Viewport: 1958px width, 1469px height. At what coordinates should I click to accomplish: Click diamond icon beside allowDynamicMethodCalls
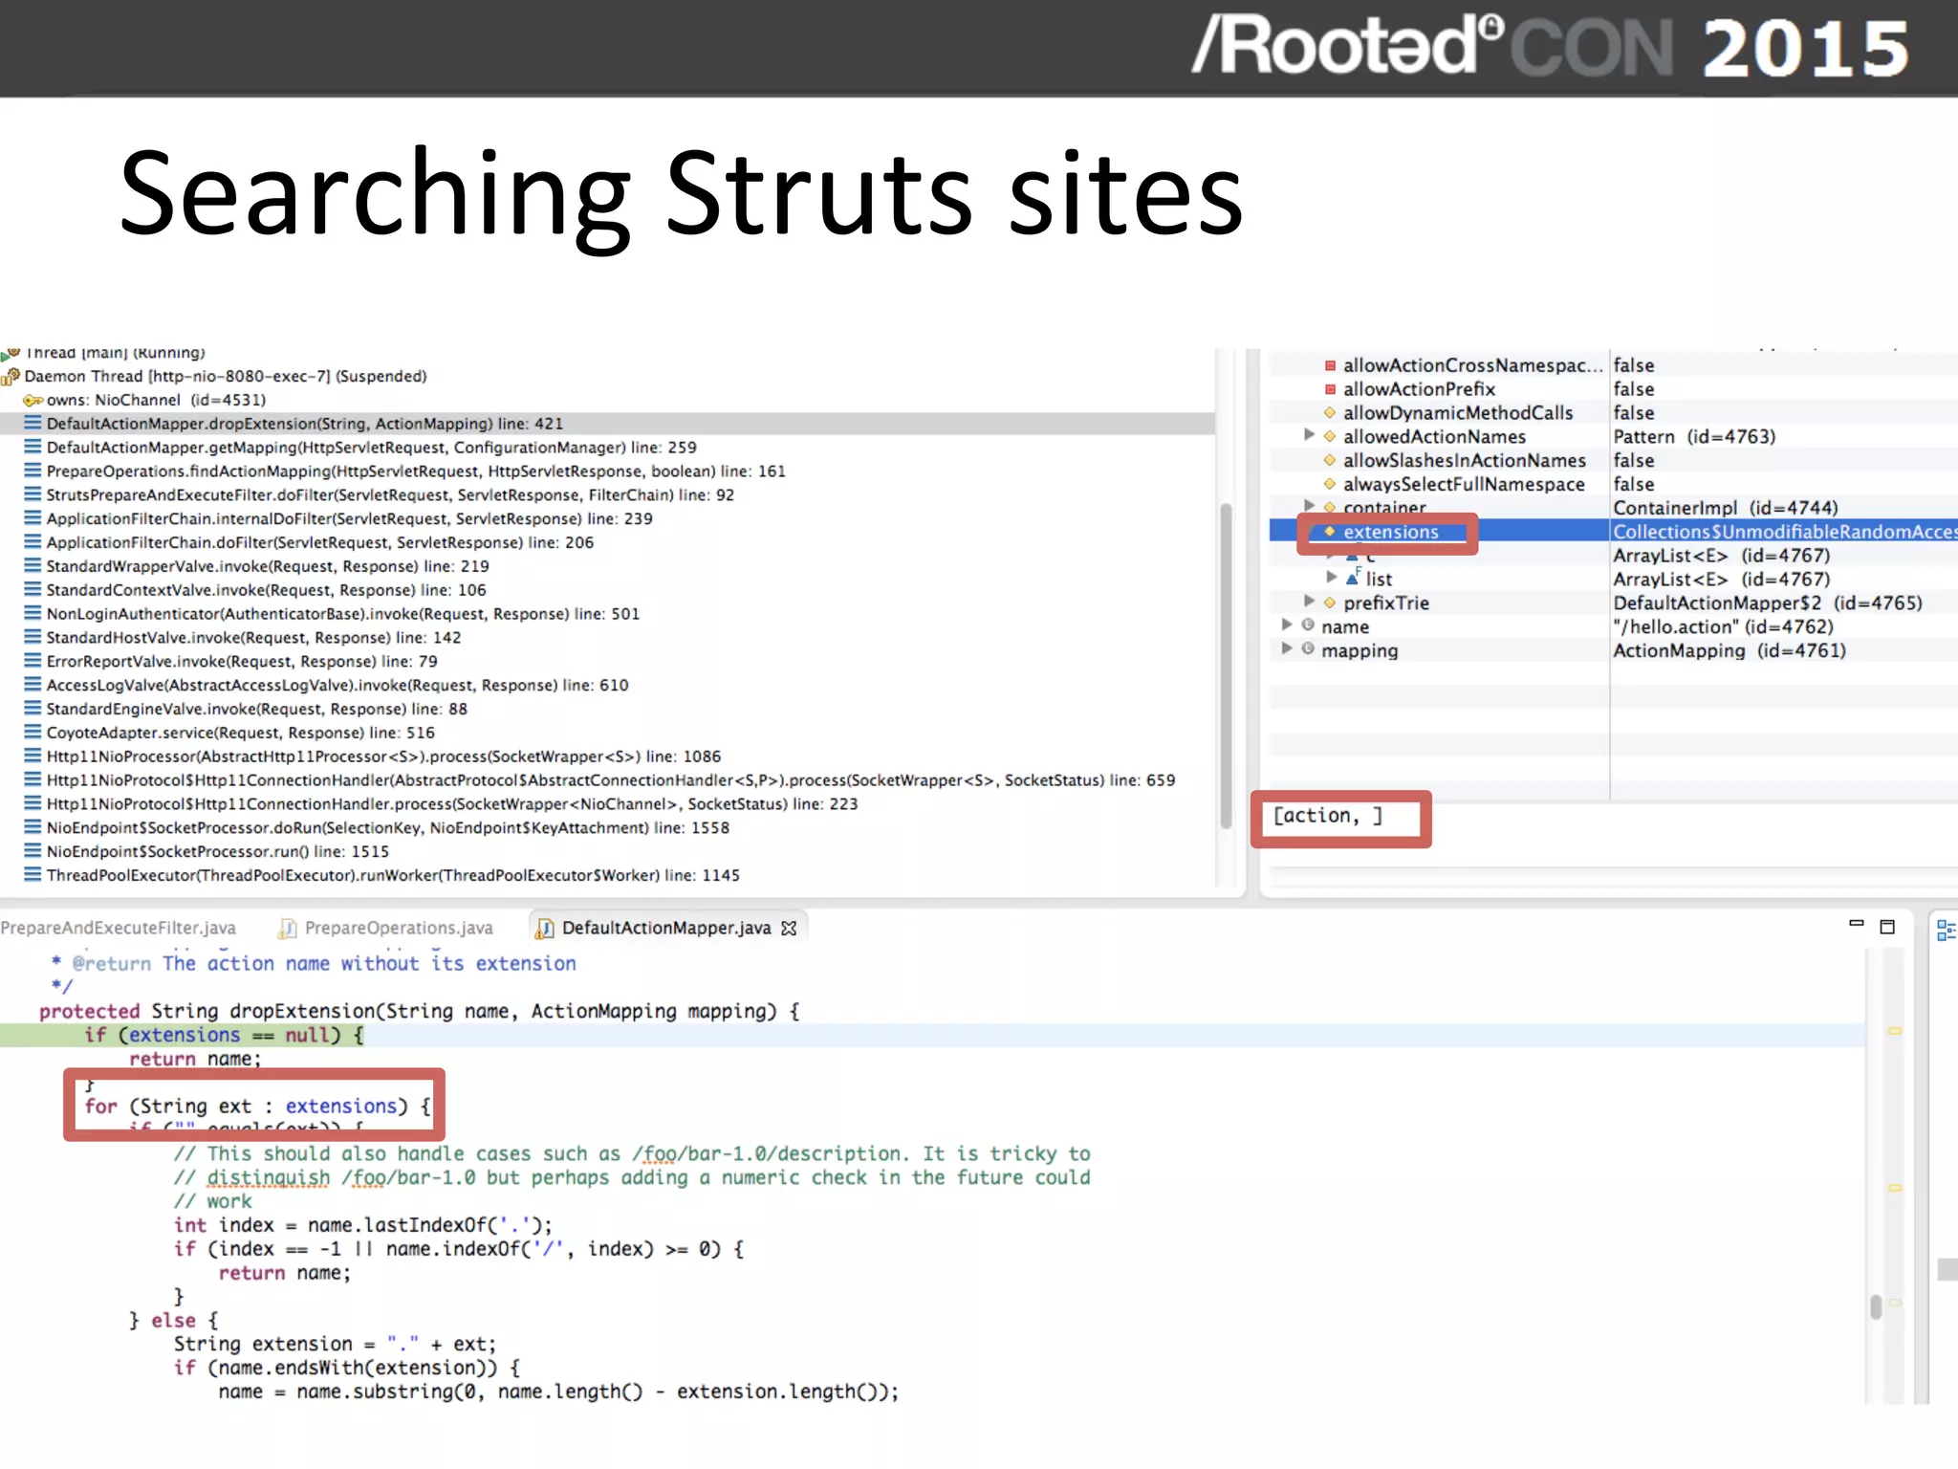tap(1329, 413)
